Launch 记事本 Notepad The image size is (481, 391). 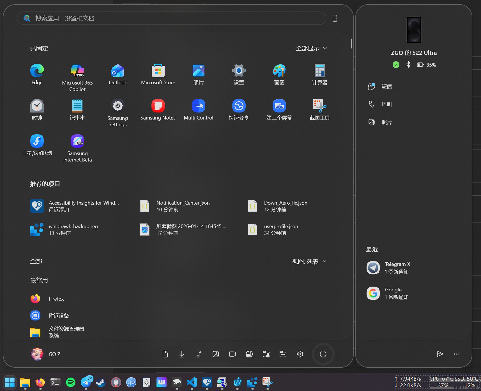(x=77, y=110)
